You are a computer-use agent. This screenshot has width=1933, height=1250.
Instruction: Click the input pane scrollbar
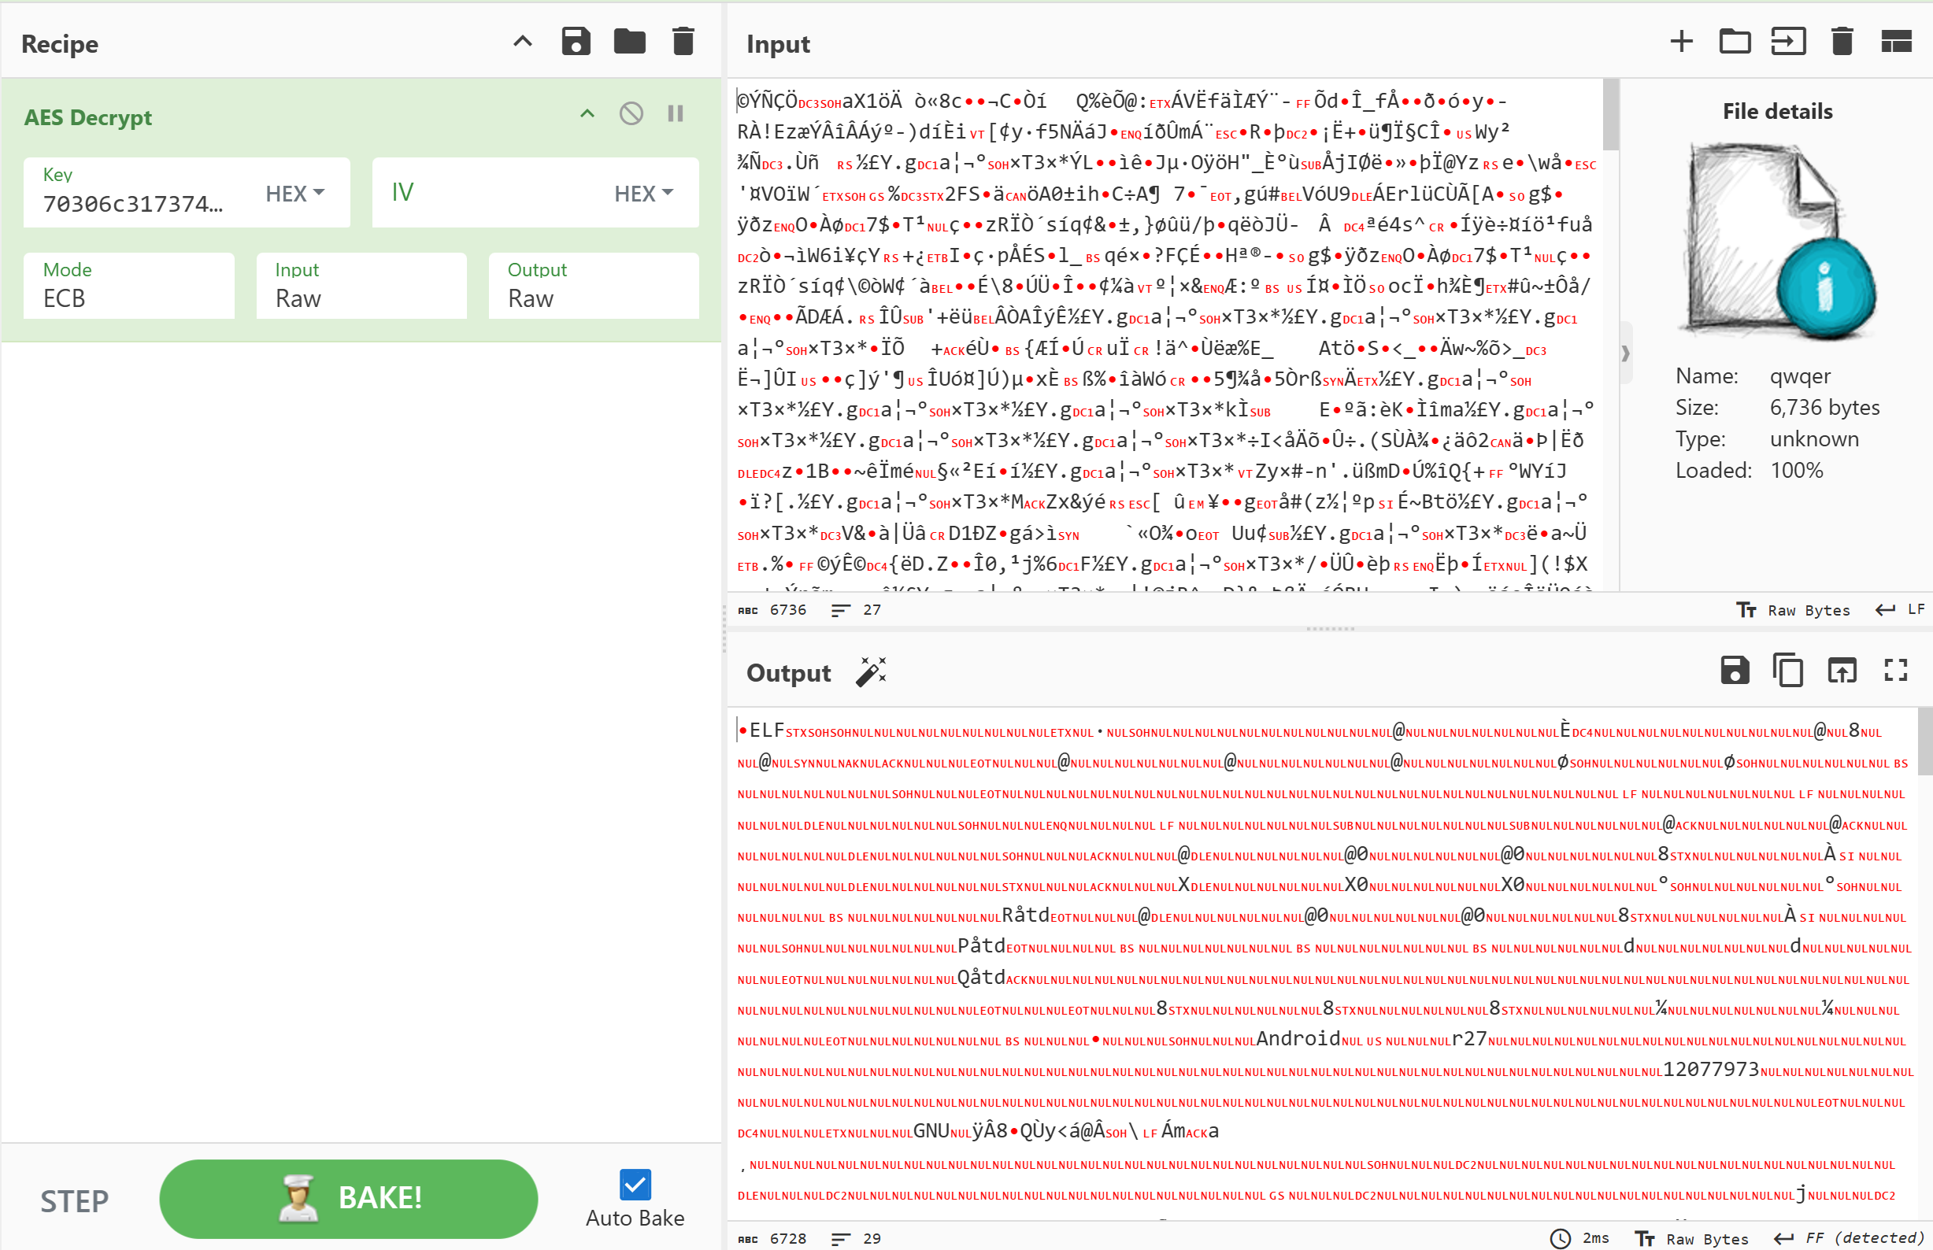tap(1611, 115)
